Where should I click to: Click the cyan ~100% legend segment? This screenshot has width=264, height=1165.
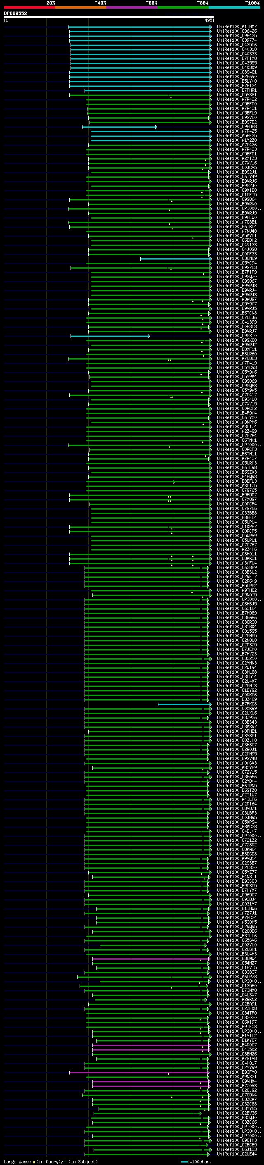234,7
